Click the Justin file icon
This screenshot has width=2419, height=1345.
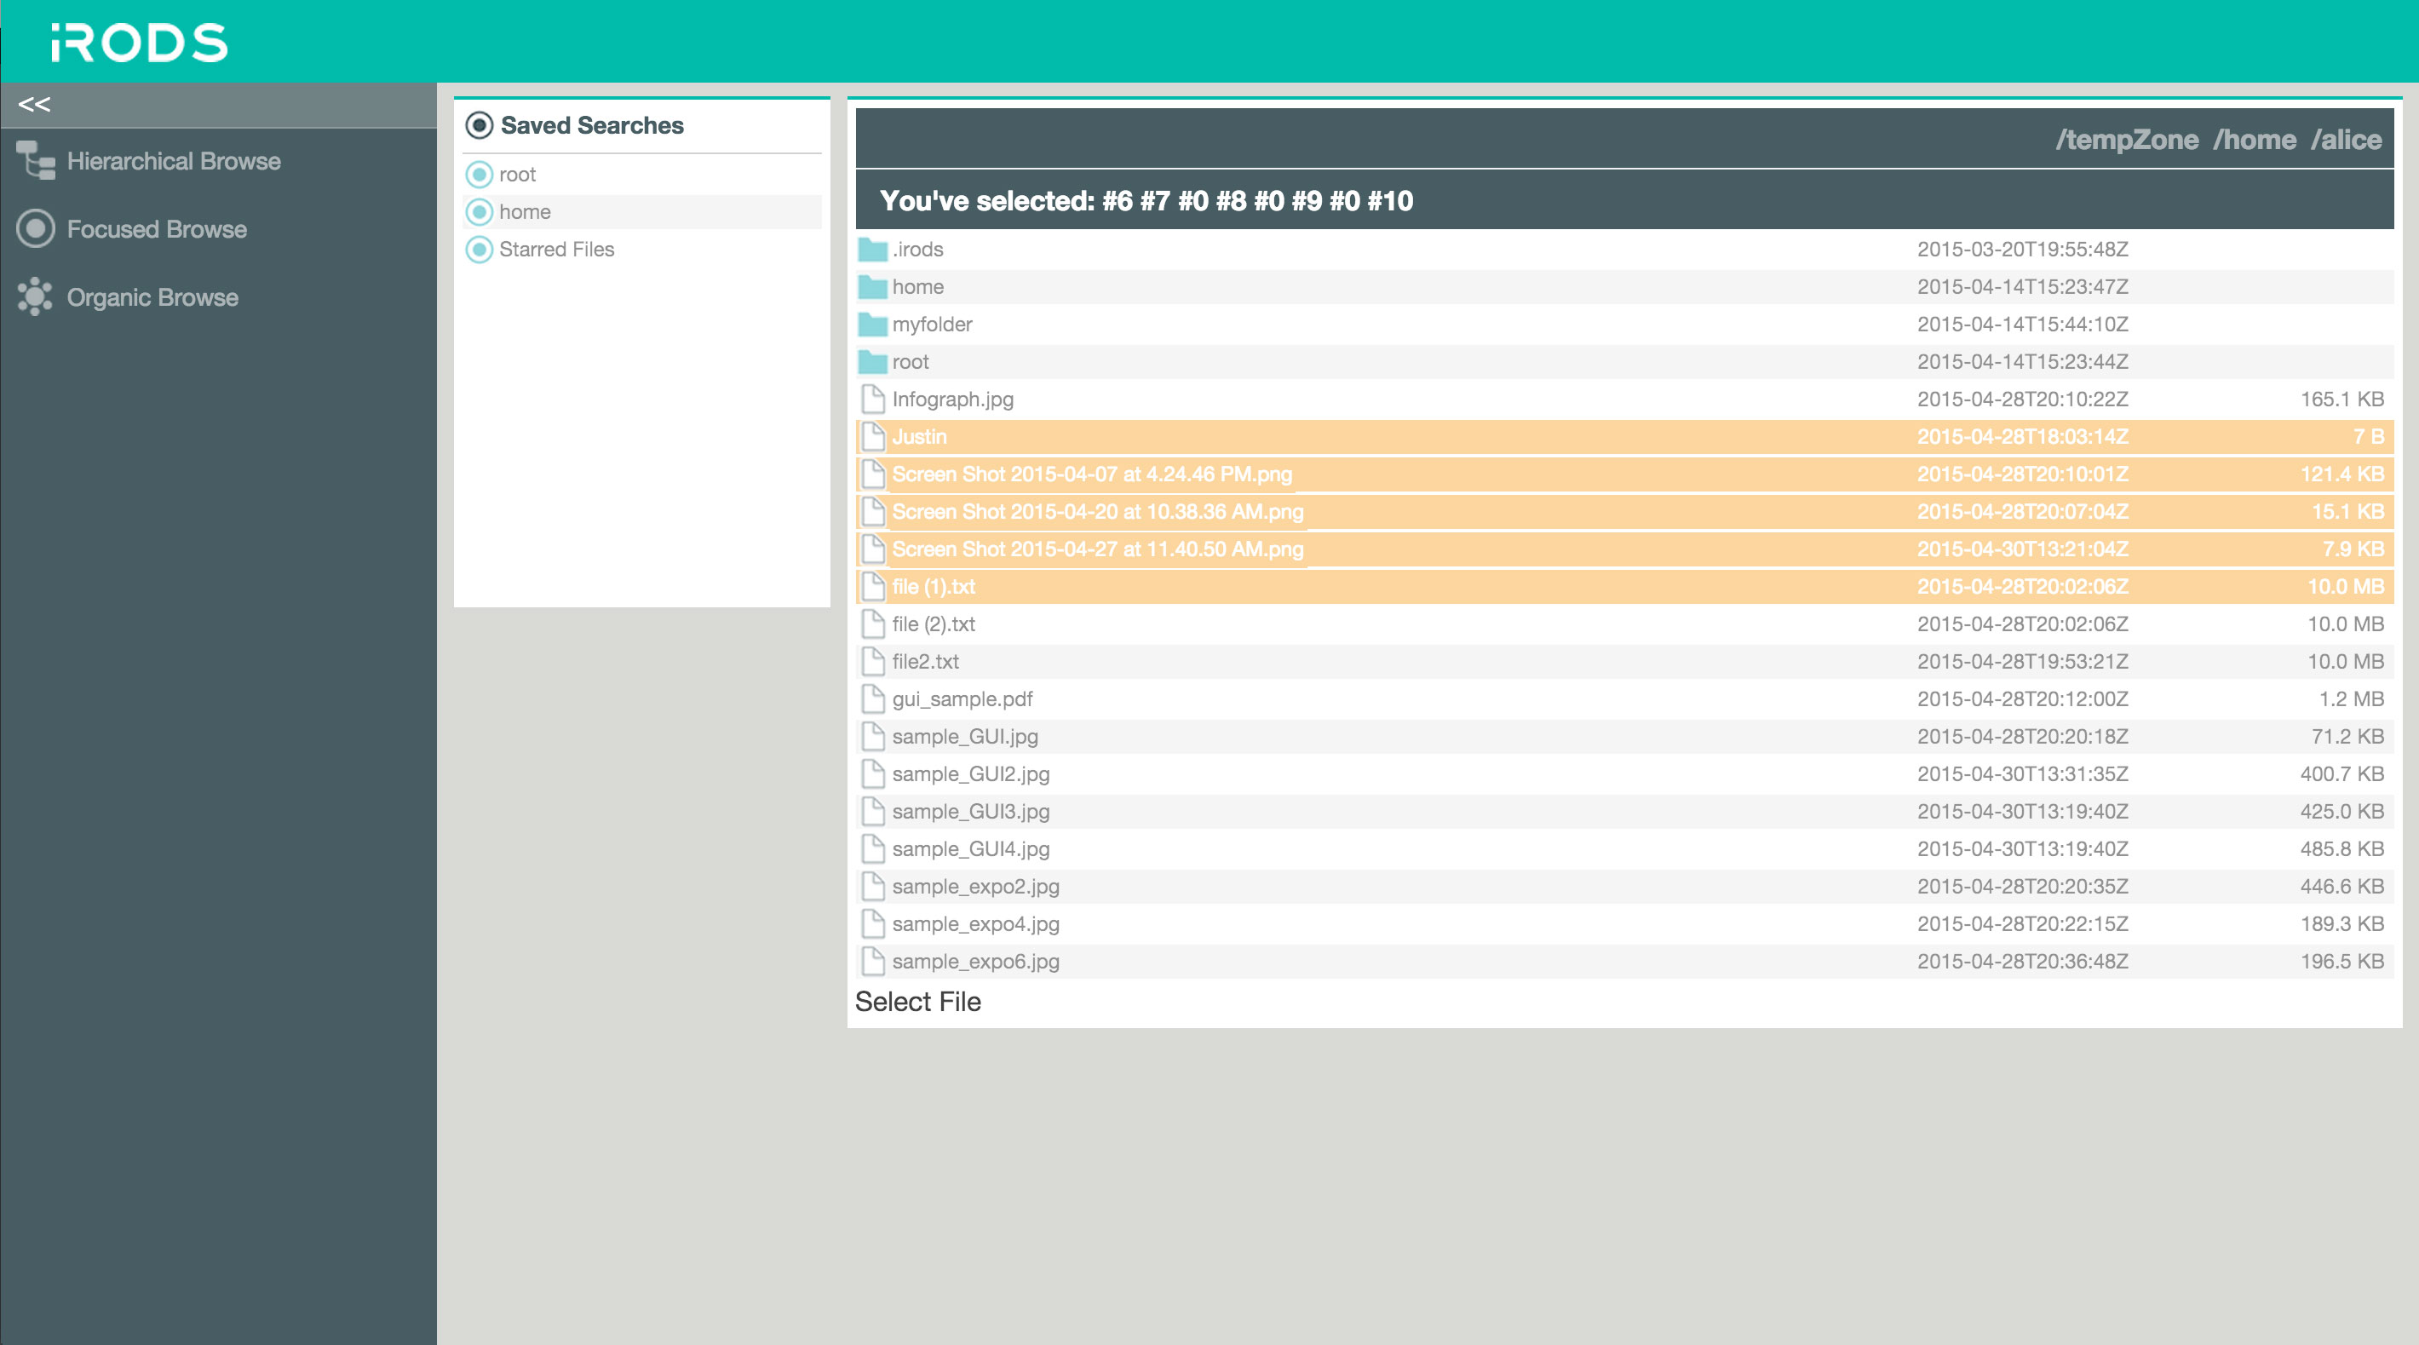872,437
